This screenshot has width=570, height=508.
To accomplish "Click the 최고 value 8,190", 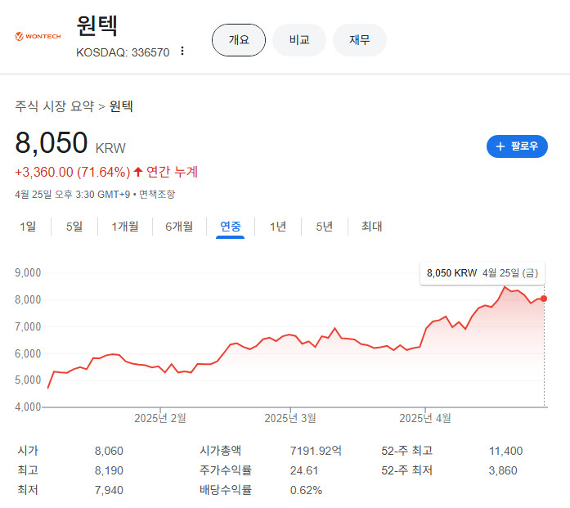I will coord(109,470).
